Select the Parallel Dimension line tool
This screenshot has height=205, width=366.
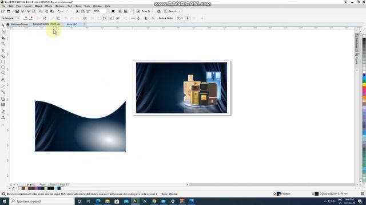point(3,87)
